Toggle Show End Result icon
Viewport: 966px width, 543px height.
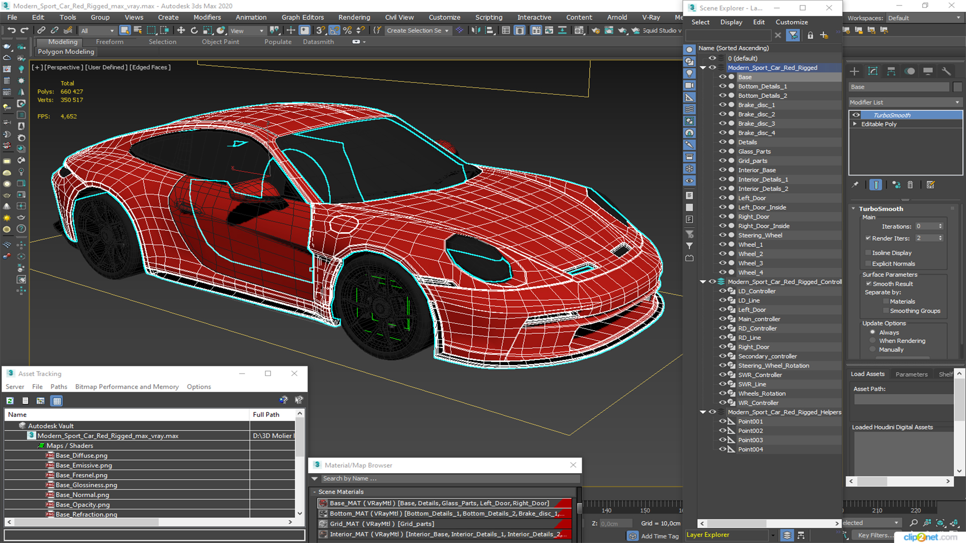876,185
